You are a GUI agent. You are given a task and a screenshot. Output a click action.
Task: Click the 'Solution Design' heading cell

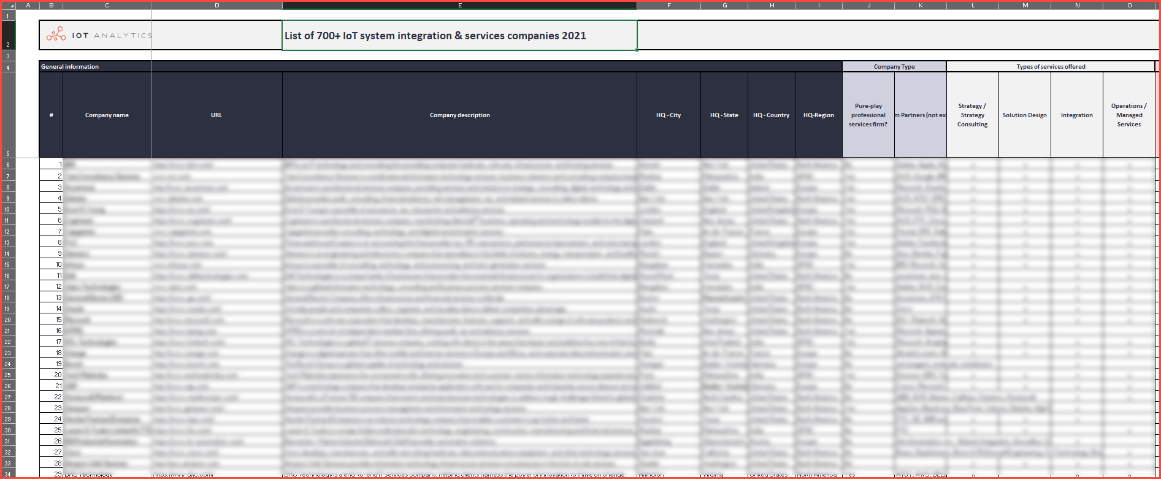click(1025, 115)
